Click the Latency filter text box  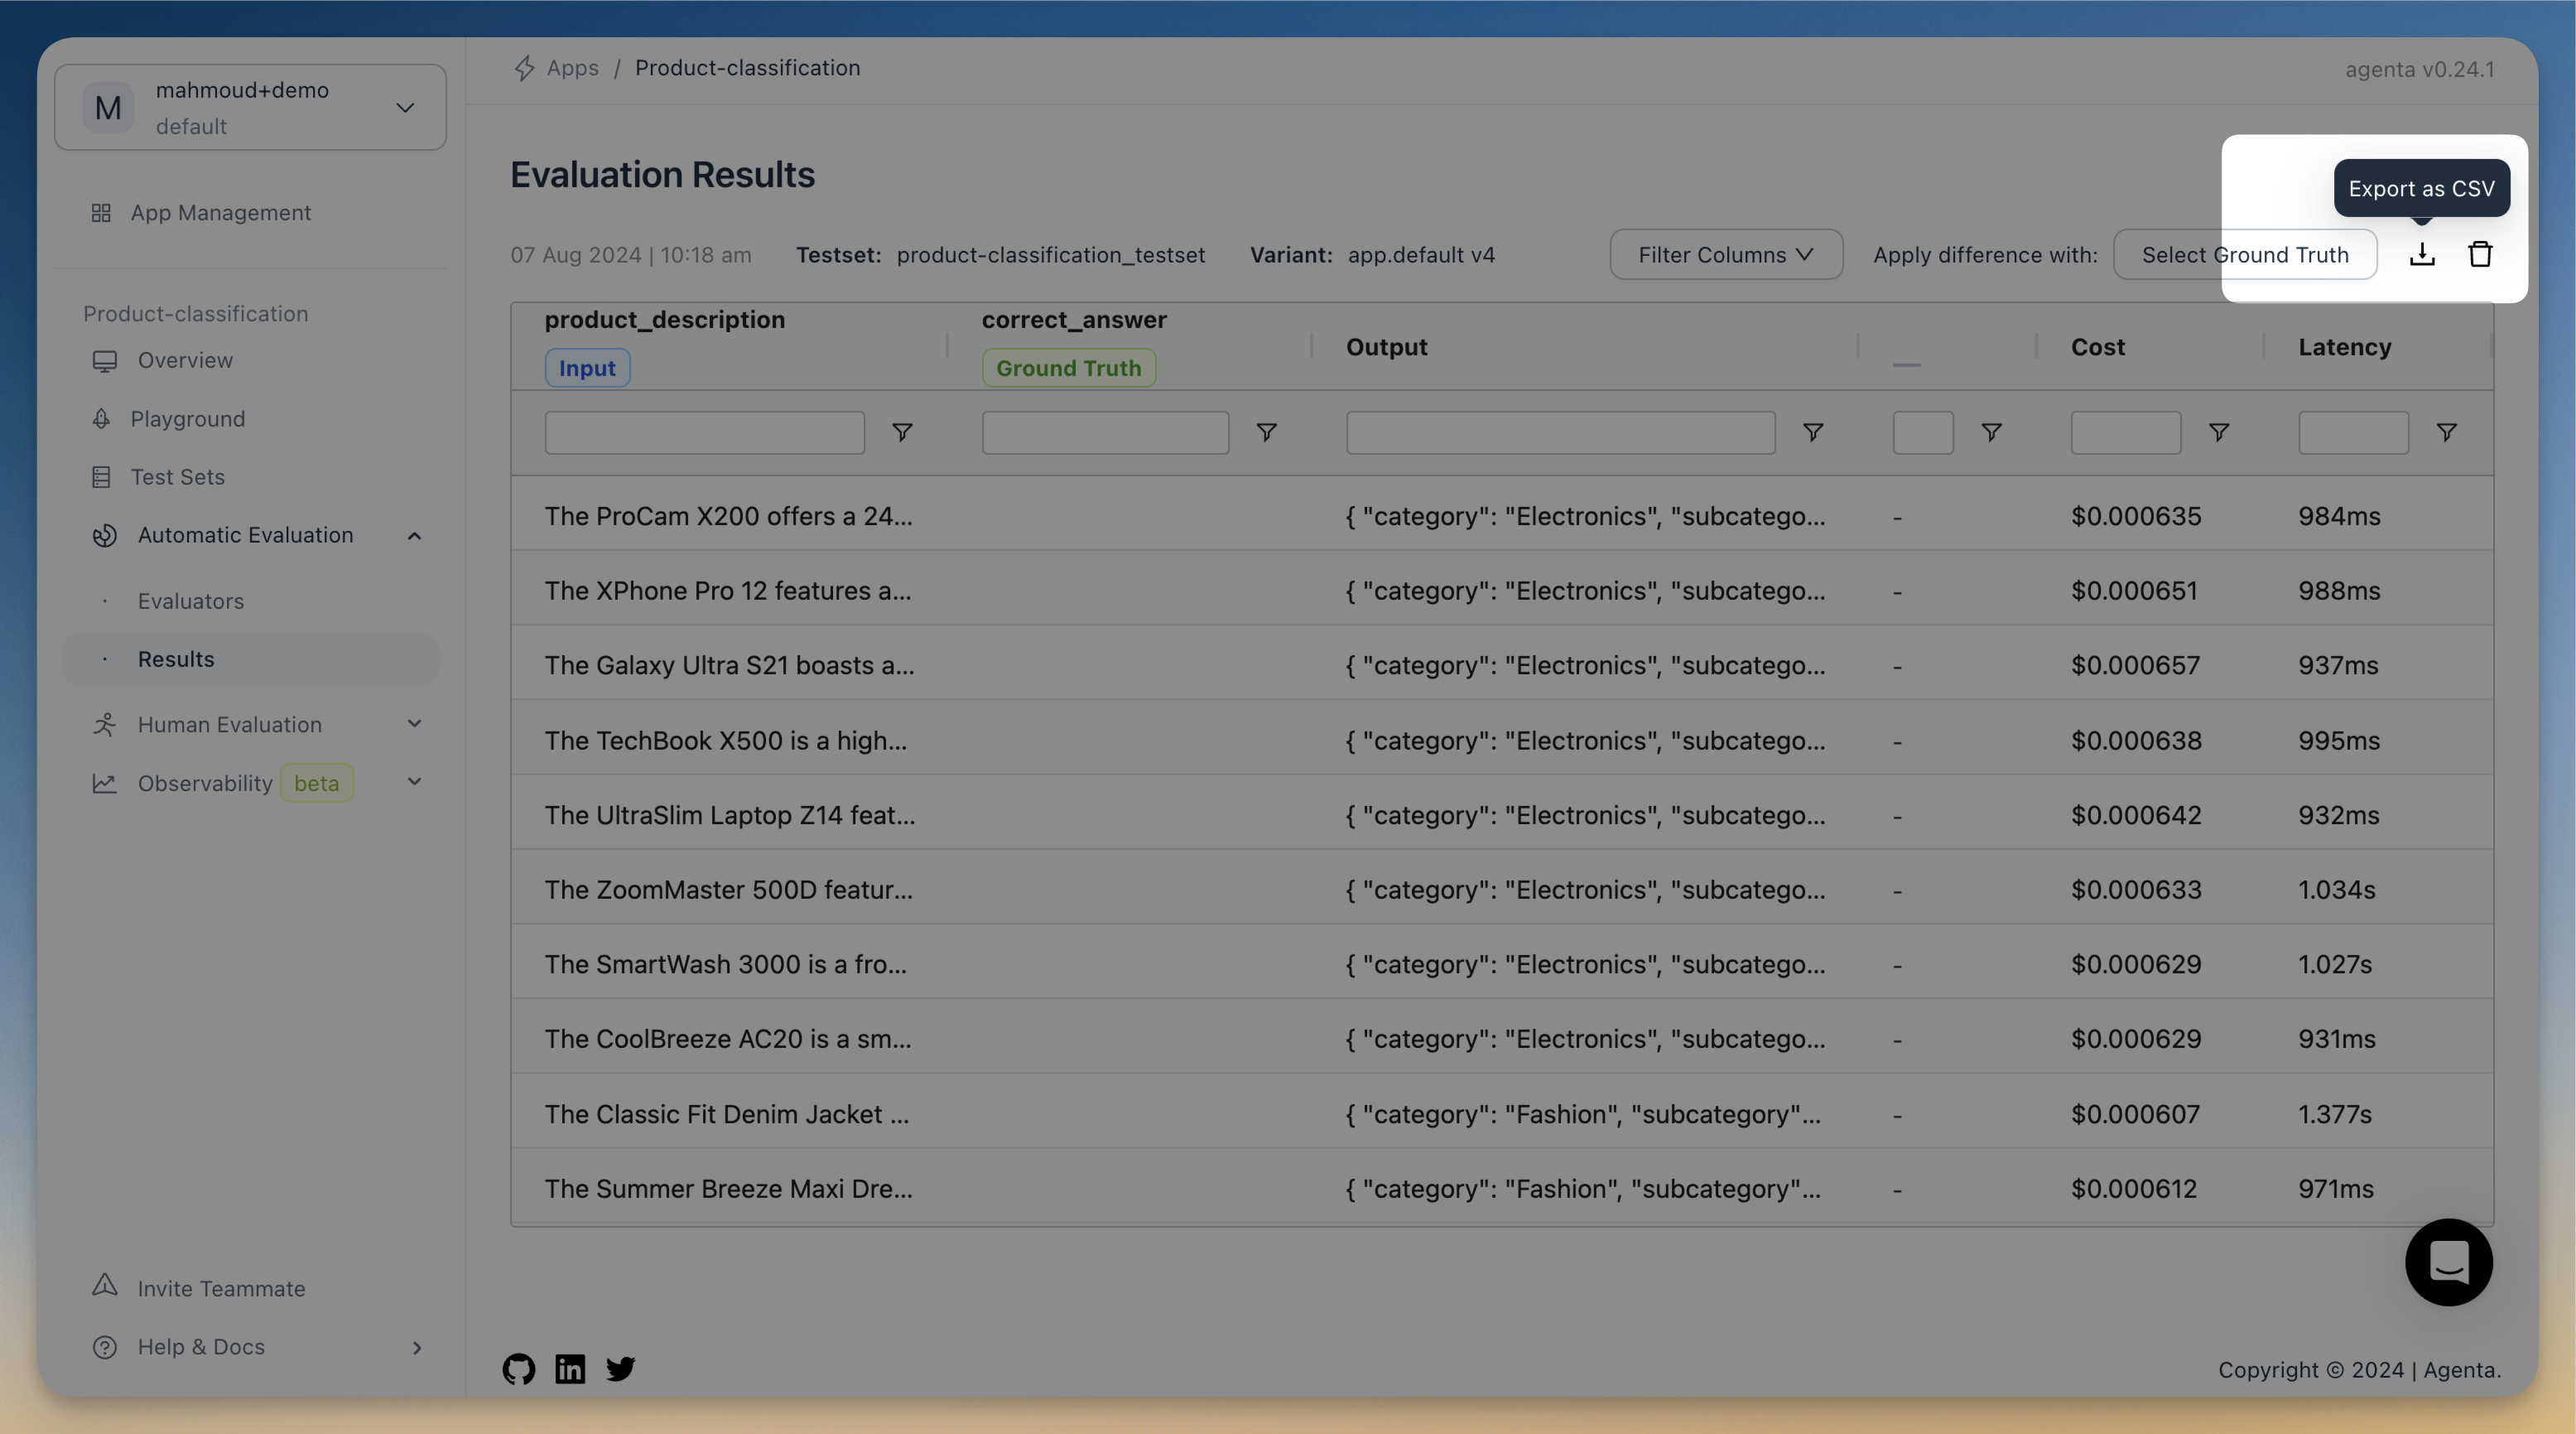2353,432
